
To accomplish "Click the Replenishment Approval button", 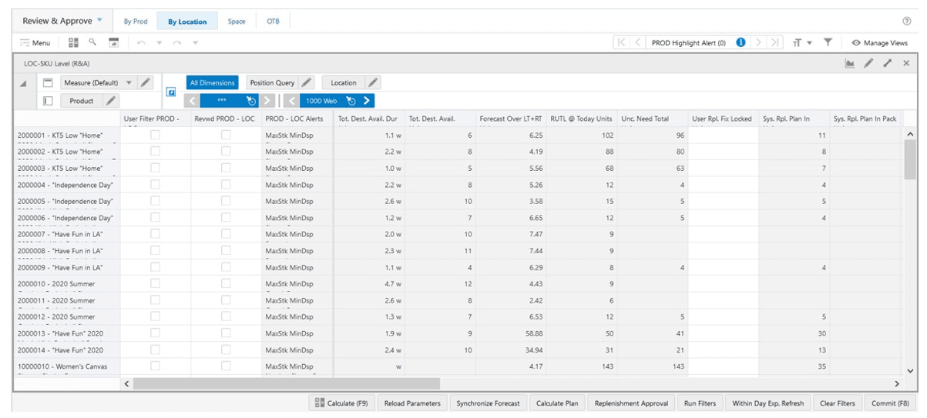I will pyautogui.click(x=632, y=403).
